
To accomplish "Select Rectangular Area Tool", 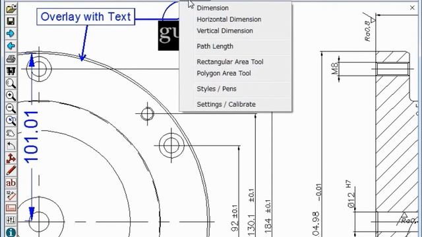I will (230, 62).
